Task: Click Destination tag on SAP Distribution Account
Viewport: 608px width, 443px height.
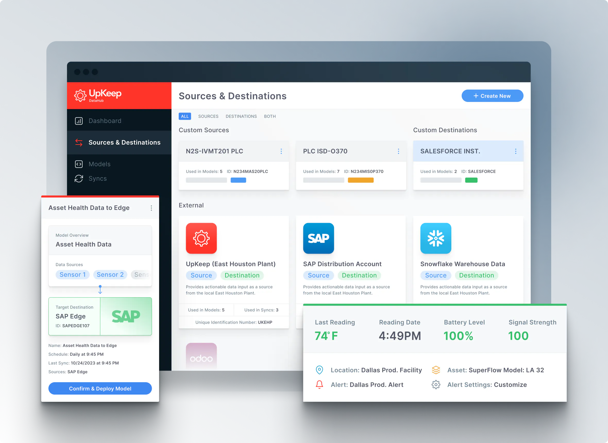Action: tap(359, 275)
